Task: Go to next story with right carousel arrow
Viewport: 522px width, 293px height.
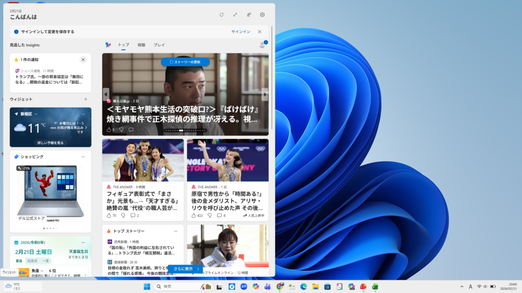Action: click(265, 94)
